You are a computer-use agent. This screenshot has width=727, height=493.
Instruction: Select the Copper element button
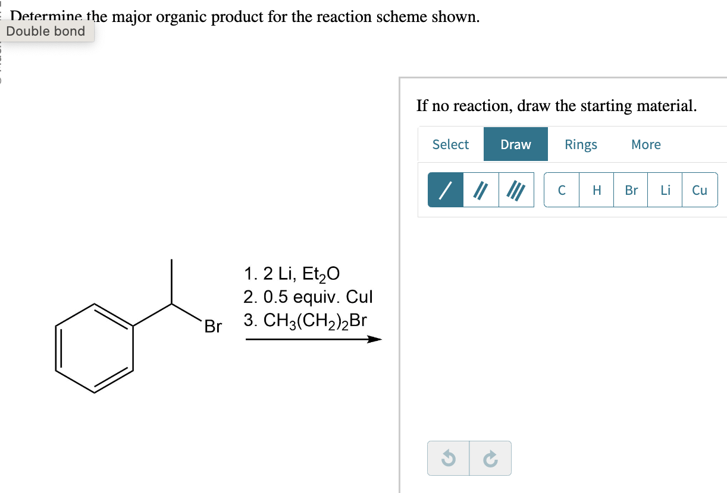[700, 189]
